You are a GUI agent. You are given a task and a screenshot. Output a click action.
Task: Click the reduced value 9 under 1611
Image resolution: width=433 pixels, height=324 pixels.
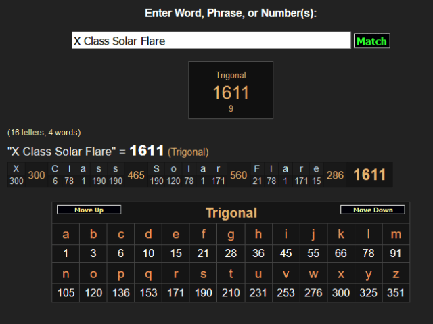point(231,108)
